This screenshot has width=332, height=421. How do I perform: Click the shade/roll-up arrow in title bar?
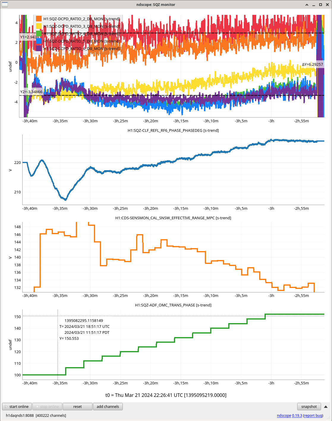pyautogui.click(x=307, y=5)
